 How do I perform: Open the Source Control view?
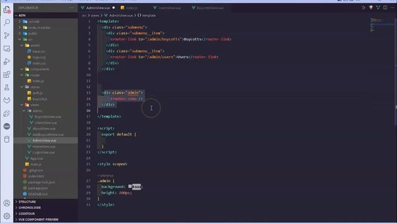[x=7, y=35]
